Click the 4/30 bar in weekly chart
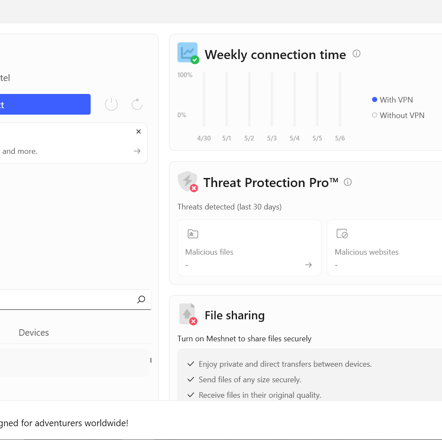Viewport: 442px width, 440px height. pyautogui.click(x=204, y=100)
